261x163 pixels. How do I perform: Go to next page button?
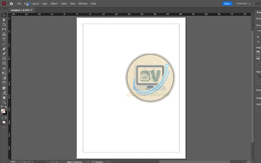tap(52, 161)
